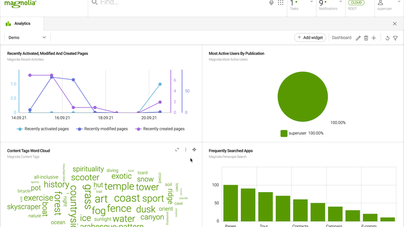Click the word 'scooter' in cloud
The height and width of the screenshot is (227, 404).
tap(85, 178)
